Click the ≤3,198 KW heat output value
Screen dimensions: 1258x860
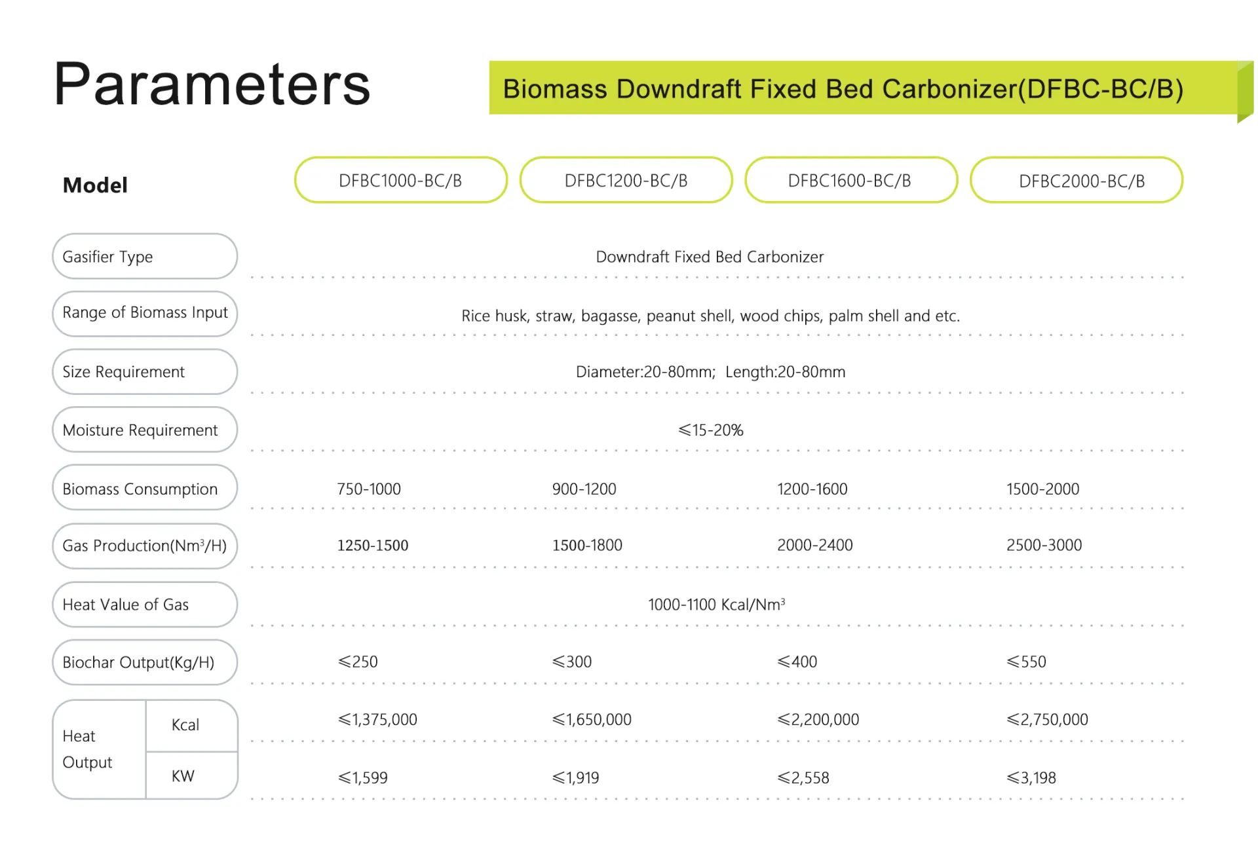point(1031,777)
